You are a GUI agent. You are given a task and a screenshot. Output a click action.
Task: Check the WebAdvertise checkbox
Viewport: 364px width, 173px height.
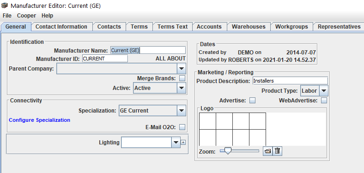(x=324, y=101)
